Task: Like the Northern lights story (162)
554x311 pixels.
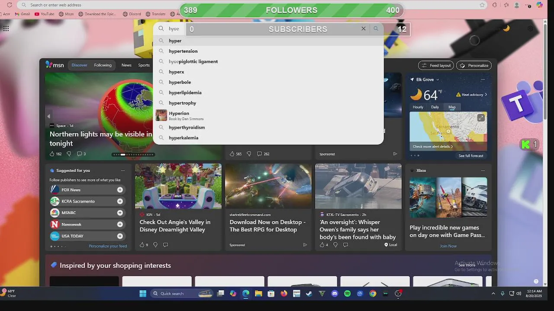Action: coord(56,154)
